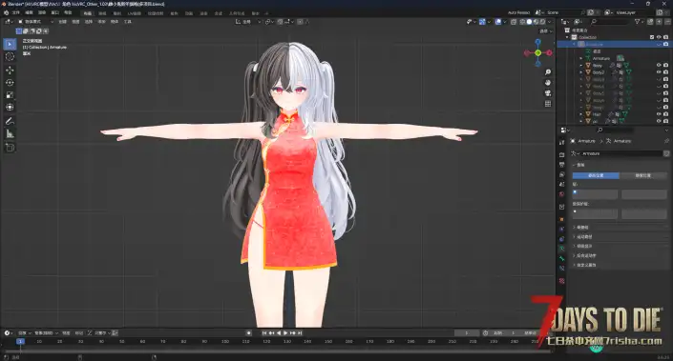Click the current frame number field in timeline
673x361 pixels.
pyautogui.click(x=467, y=332)
